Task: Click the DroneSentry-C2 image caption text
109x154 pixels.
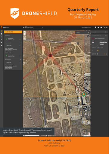Action: pos(27,131)
